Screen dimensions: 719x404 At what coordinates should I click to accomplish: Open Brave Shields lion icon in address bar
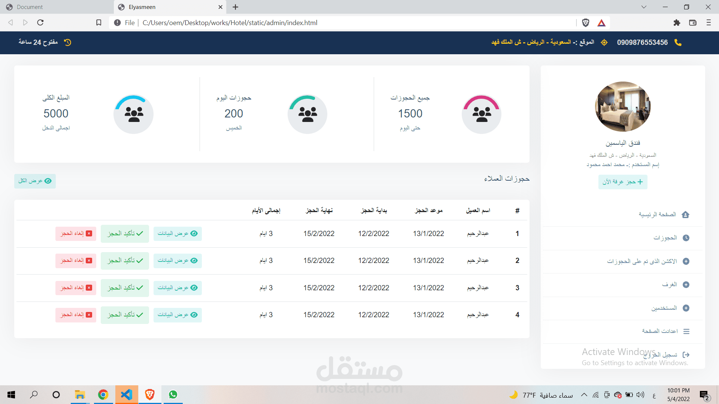(586, 23)
